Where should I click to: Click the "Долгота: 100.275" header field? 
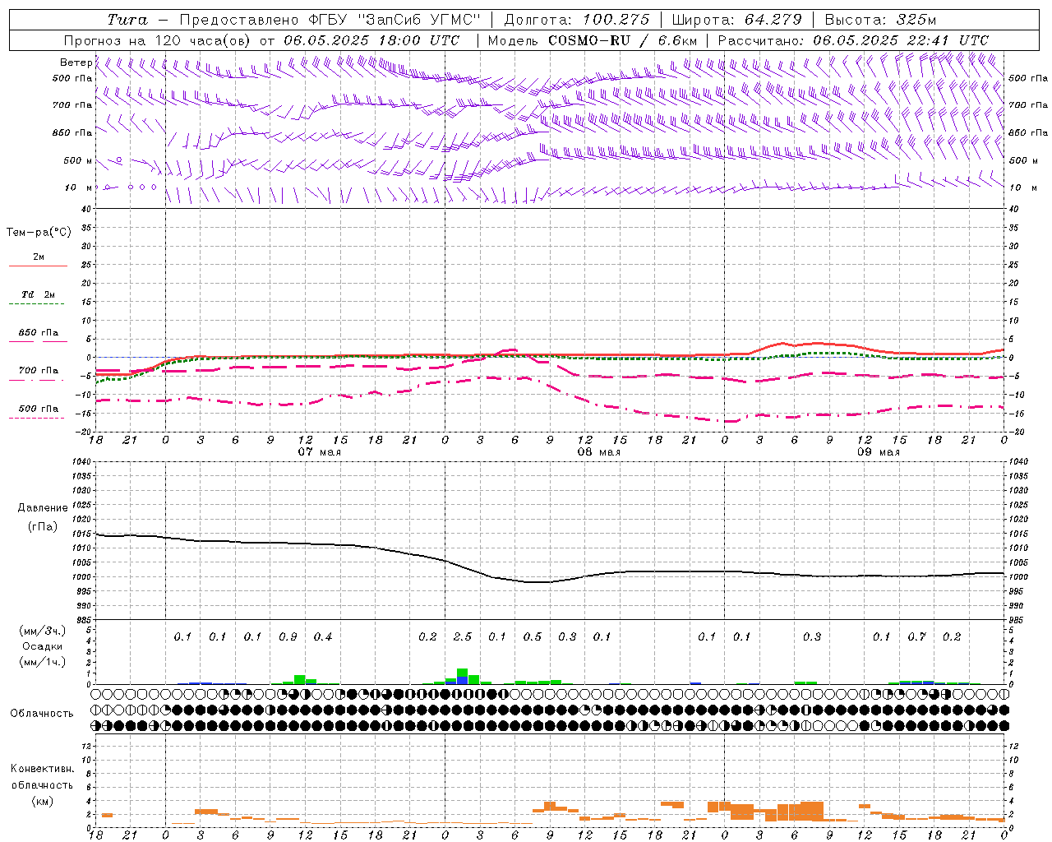[x=576, y=20]
